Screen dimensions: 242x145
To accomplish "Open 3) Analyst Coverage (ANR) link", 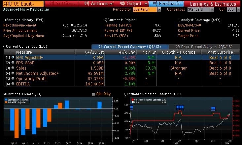I will [x=199, y=20].
